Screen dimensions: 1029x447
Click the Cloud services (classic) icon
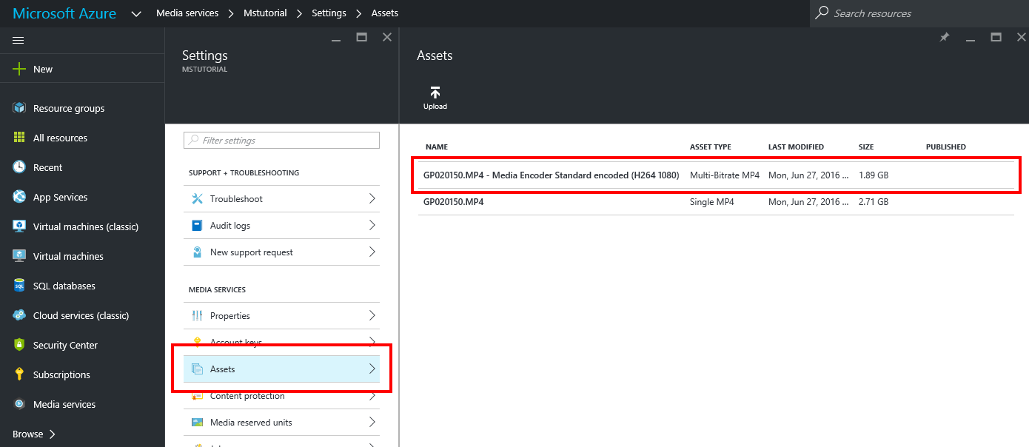click(19, 315)
